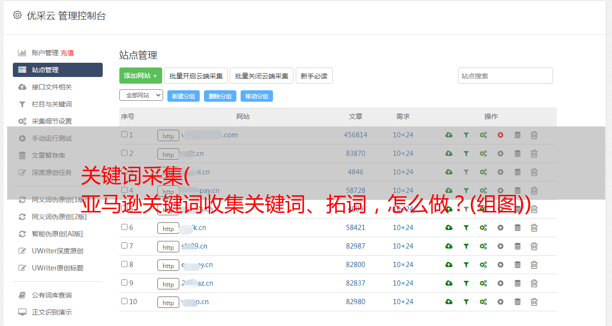
Task: Open 接口文件相关 sidebar item
Action: 52,87
